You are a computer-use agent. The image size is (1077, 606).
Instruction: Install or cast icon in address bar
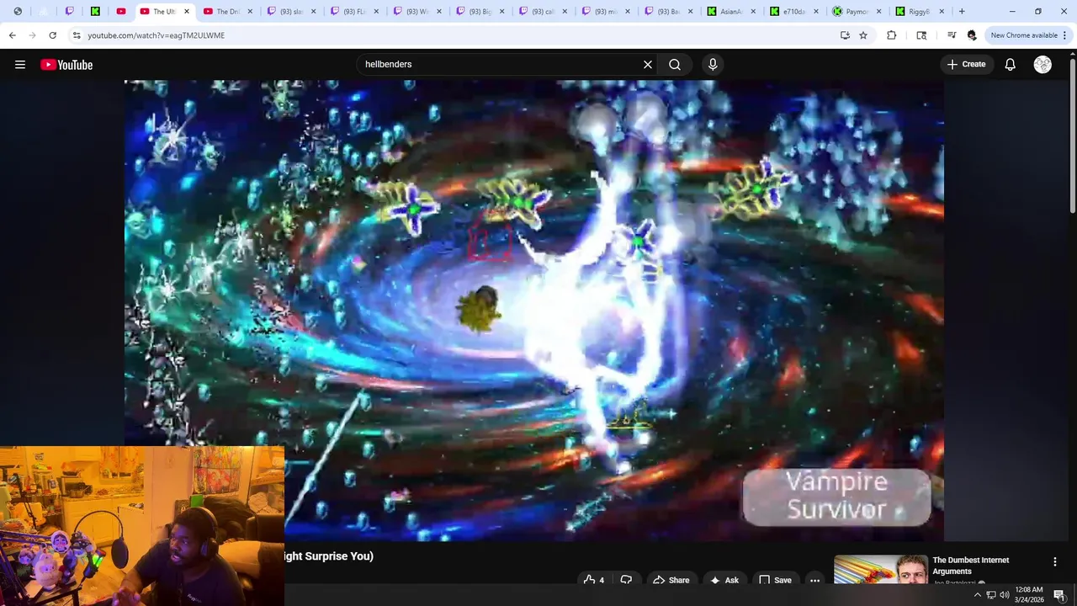point(845,35)
